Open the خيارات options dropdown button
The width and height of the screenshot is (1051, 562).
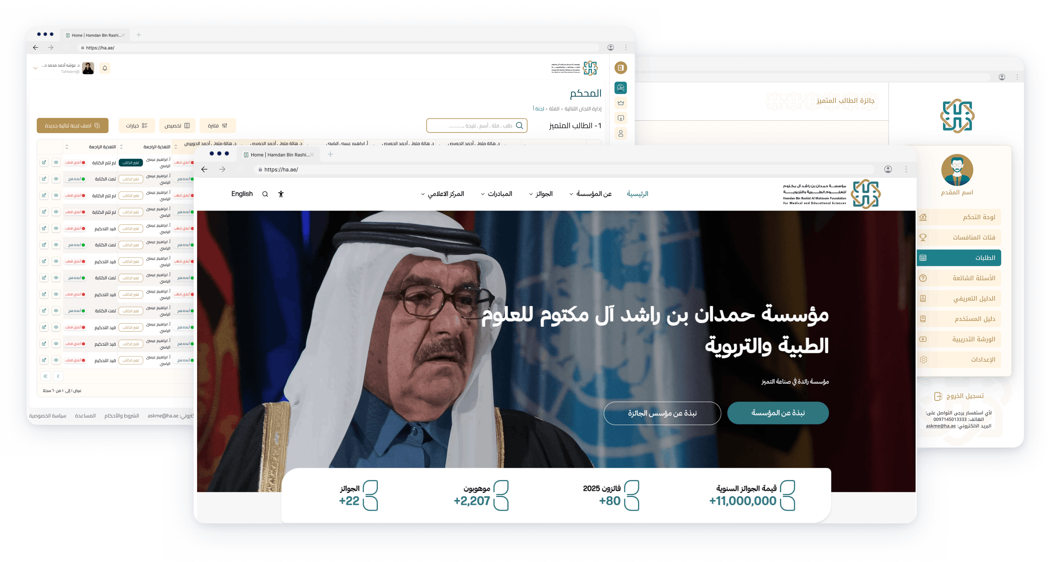coord(137,126)
